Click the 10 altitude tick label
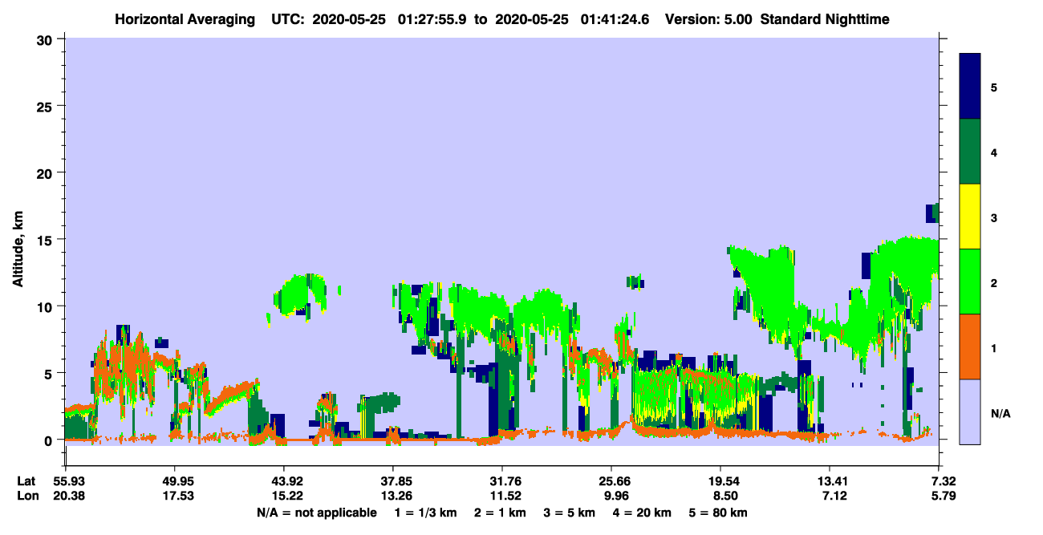1043x535 pixels. [x=45, y=306]
